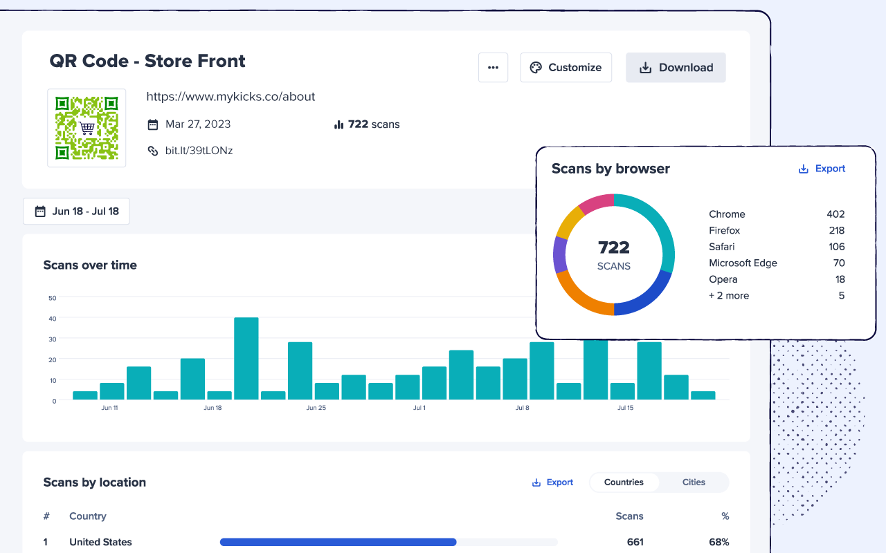The image size is (886, 553).
Task: Open the three-dot more options menu
Action: pos(493,68)
